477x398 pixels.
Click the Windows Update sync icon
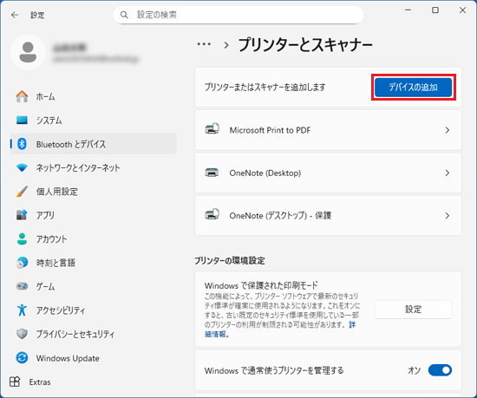coord(22,358)
